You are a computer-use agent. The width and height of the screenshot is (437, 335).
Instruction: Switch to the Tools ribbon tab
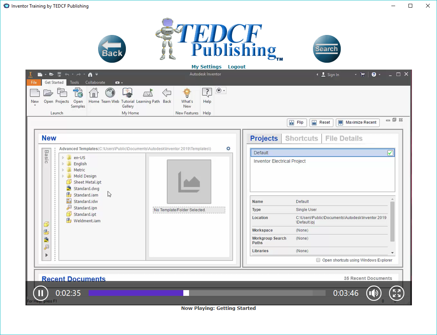(x=75, y=83)
